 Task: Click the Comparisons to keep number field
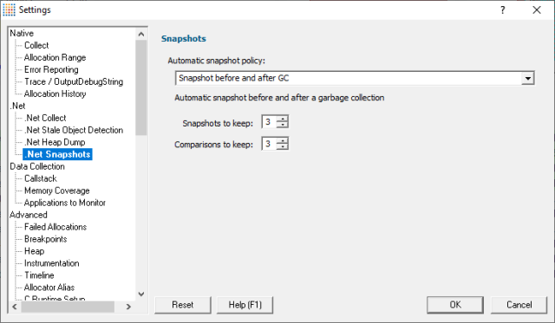pyautogui.click(x=269, y=144)
